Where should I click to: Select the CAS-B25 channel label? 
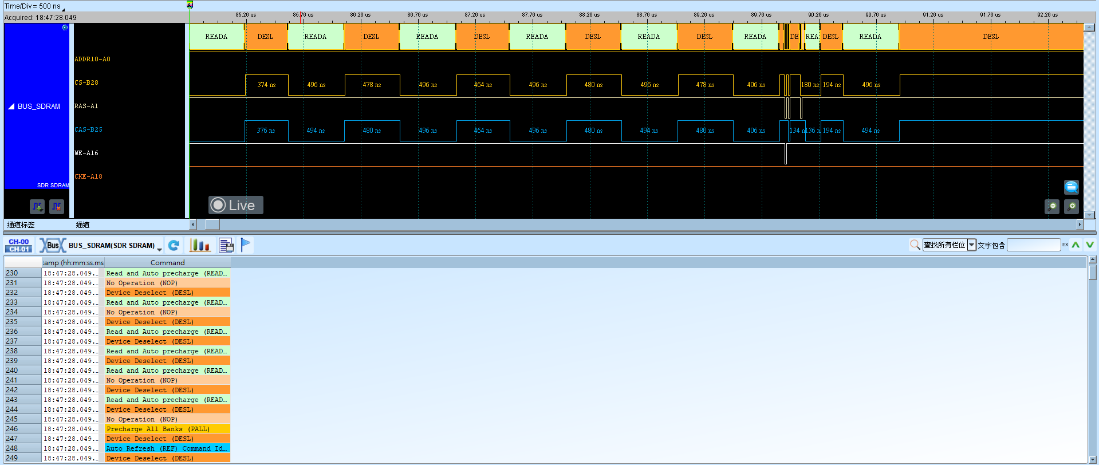(x=88, y=130)
